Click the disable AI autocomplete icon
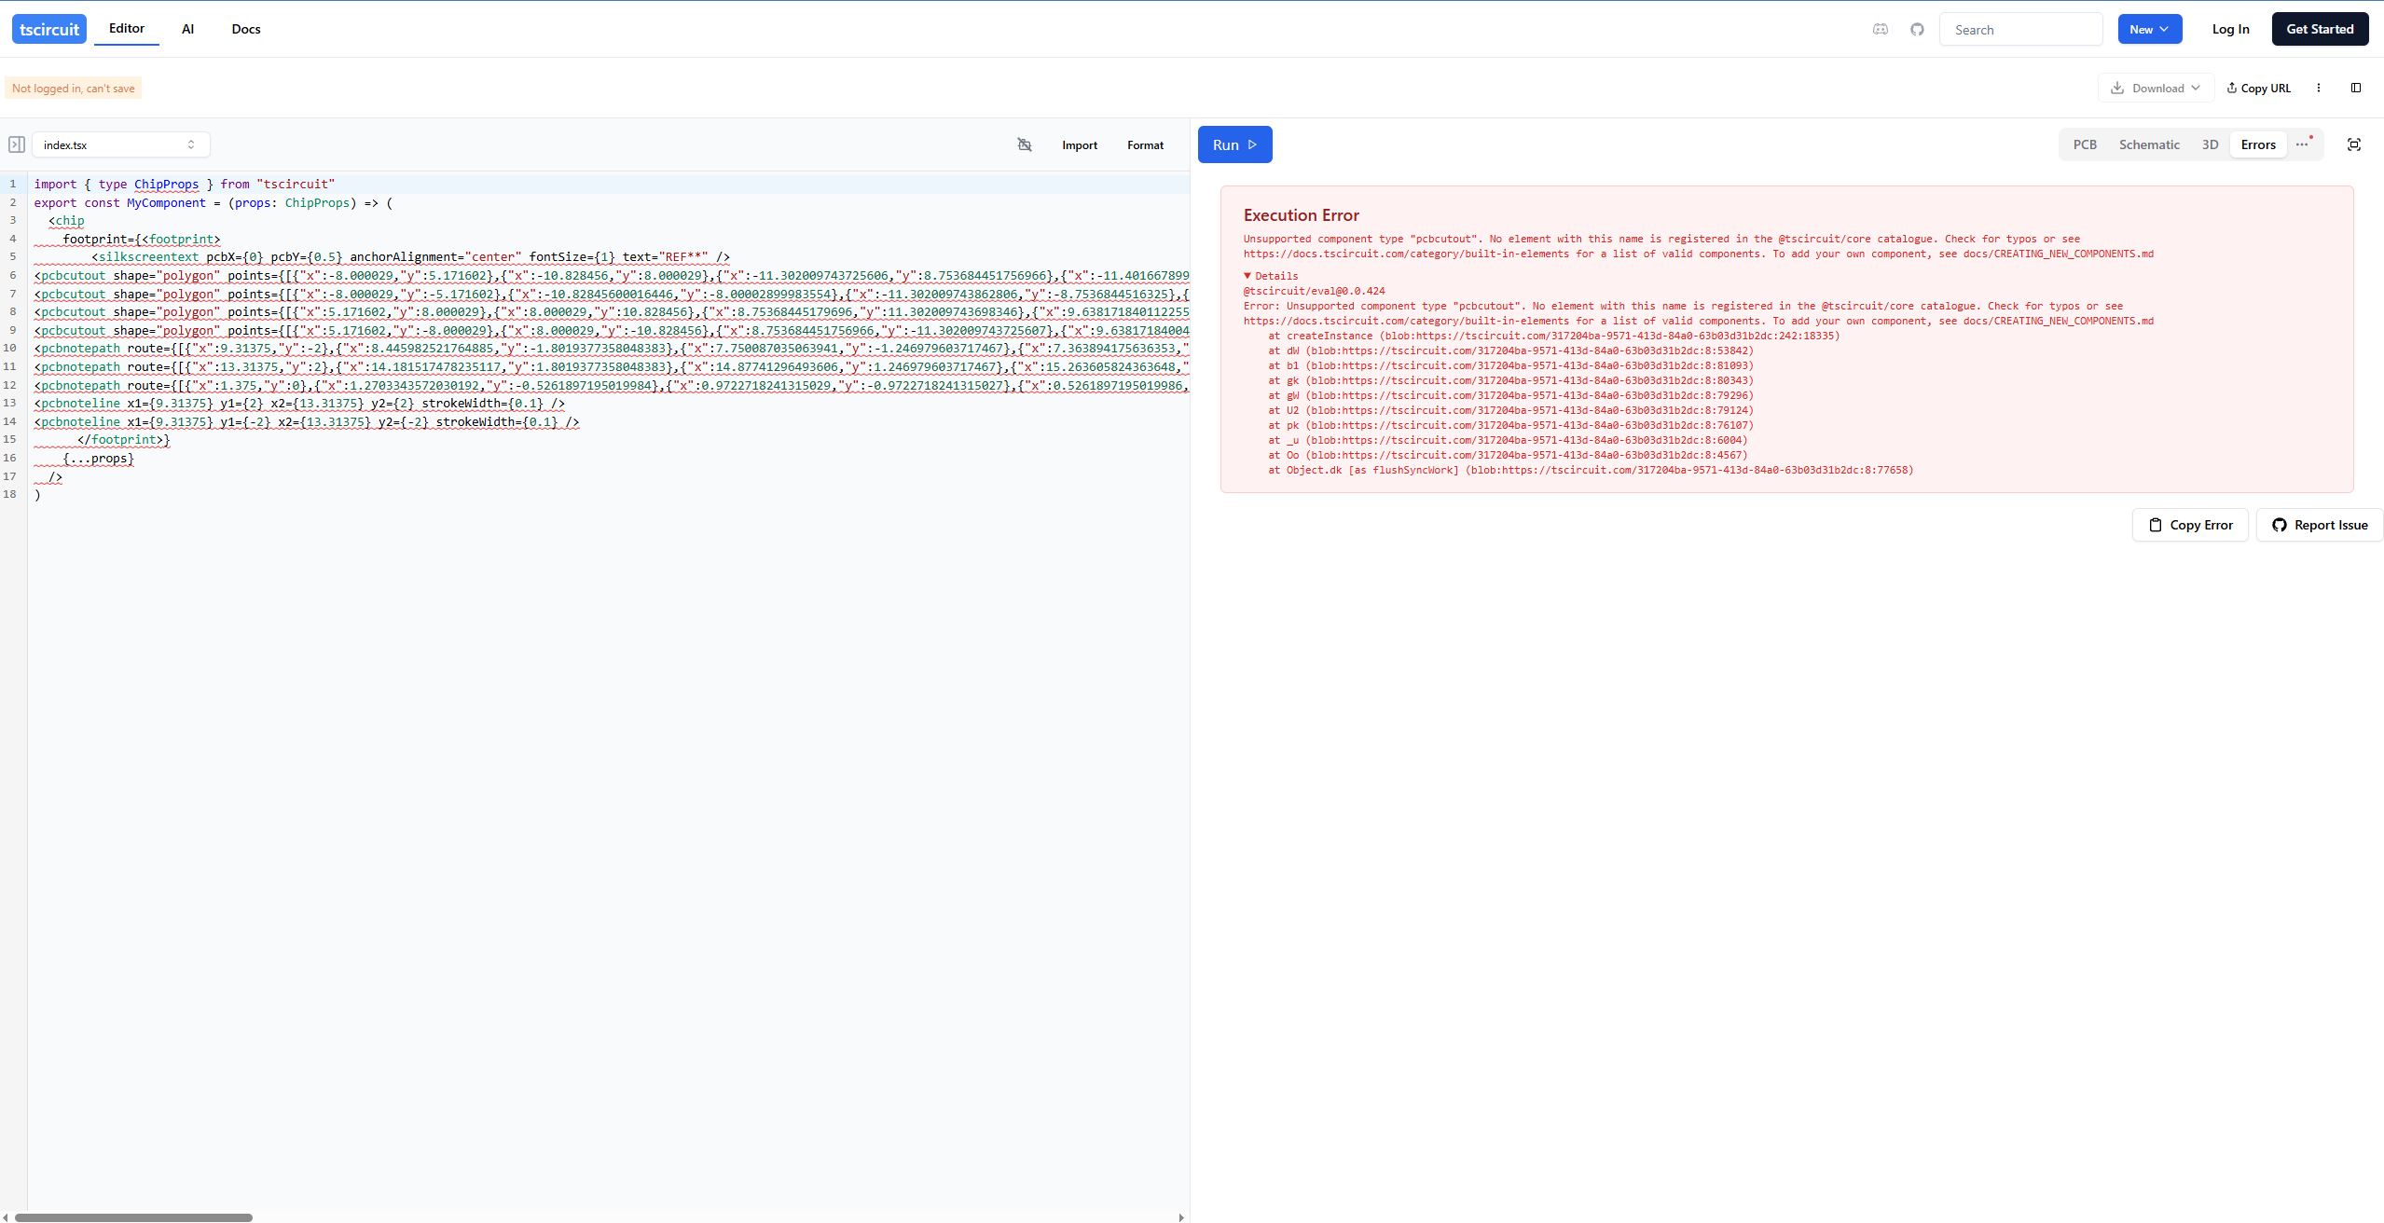The width and height of the screenshot is (2384, 1223). 1025,144
